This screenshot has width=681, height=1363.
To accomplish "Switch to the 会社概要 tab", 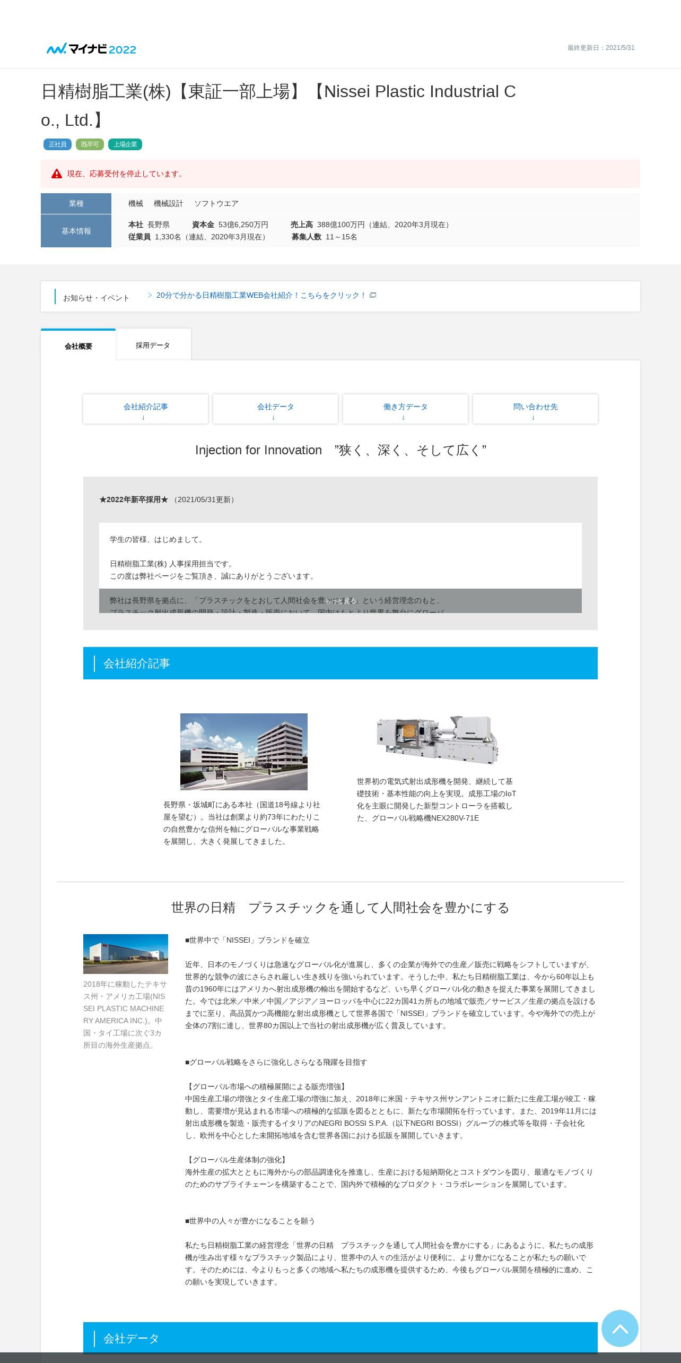I will coord(78,346).
